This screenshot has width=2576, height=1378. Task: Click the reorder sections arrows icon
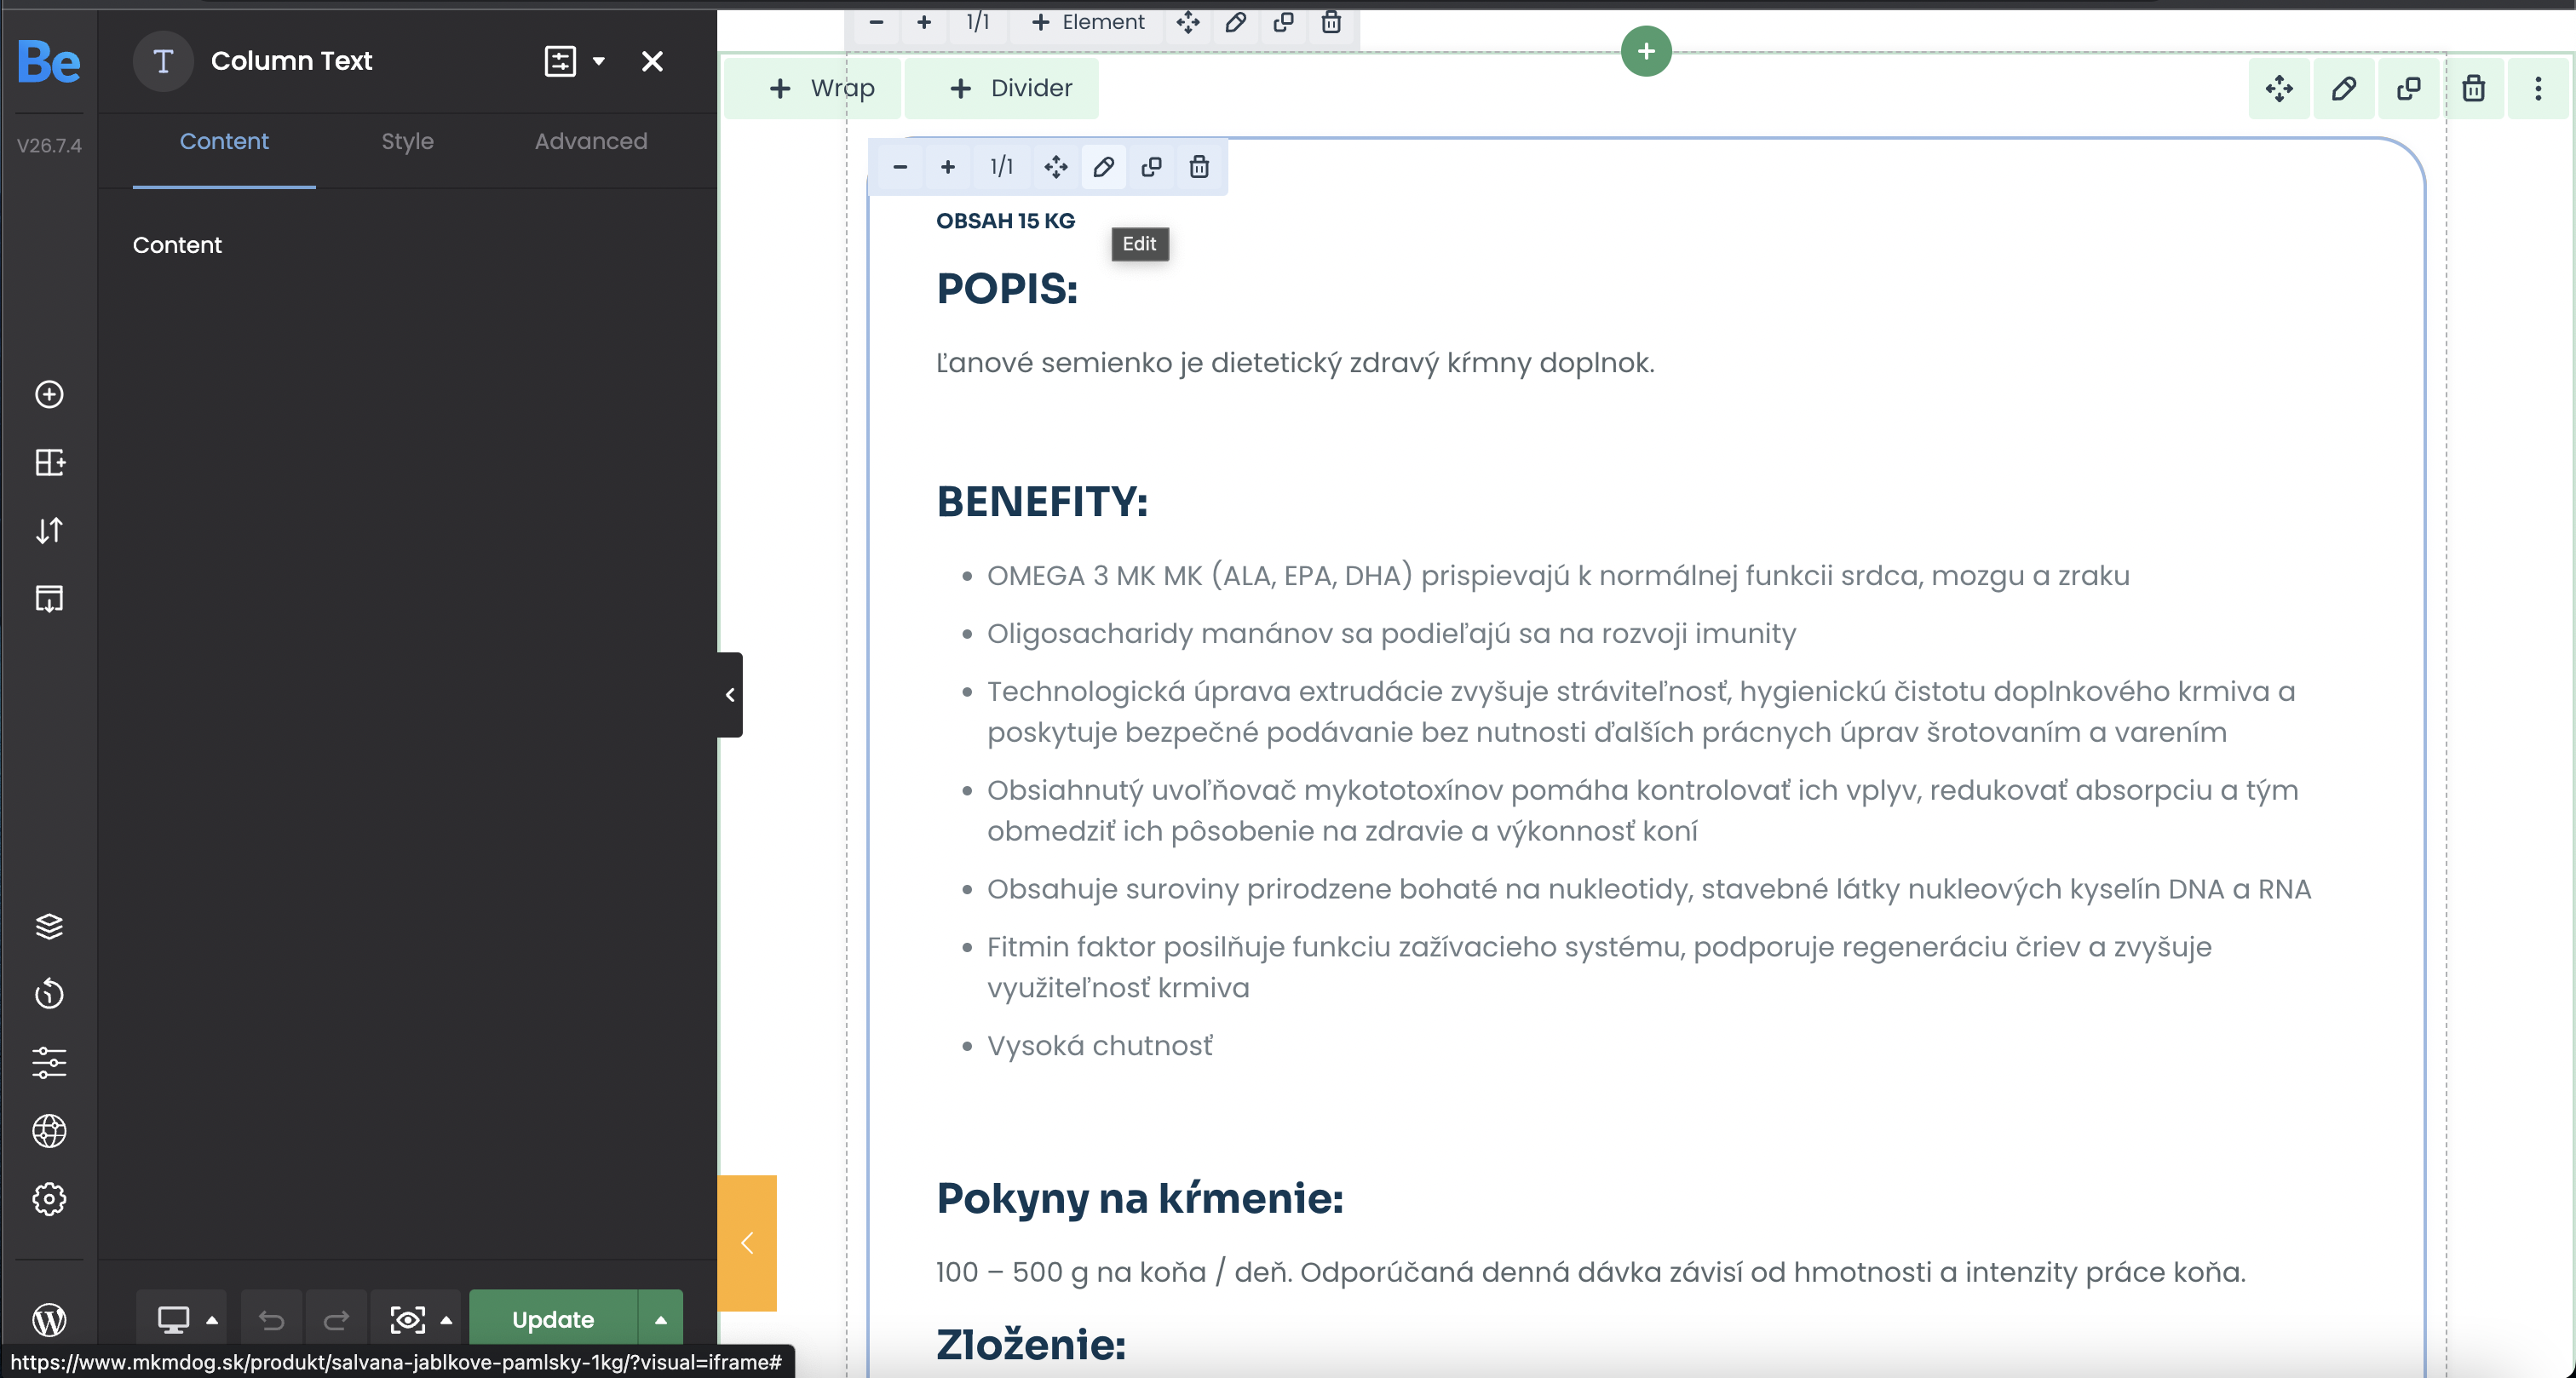coord(49,530)
